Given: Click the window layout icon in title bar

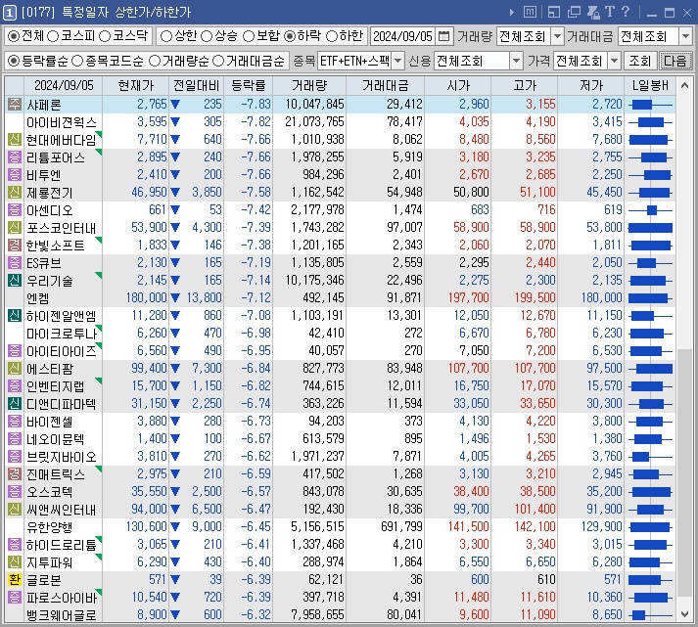Looking at the screenshot, I should click(554, 12).
